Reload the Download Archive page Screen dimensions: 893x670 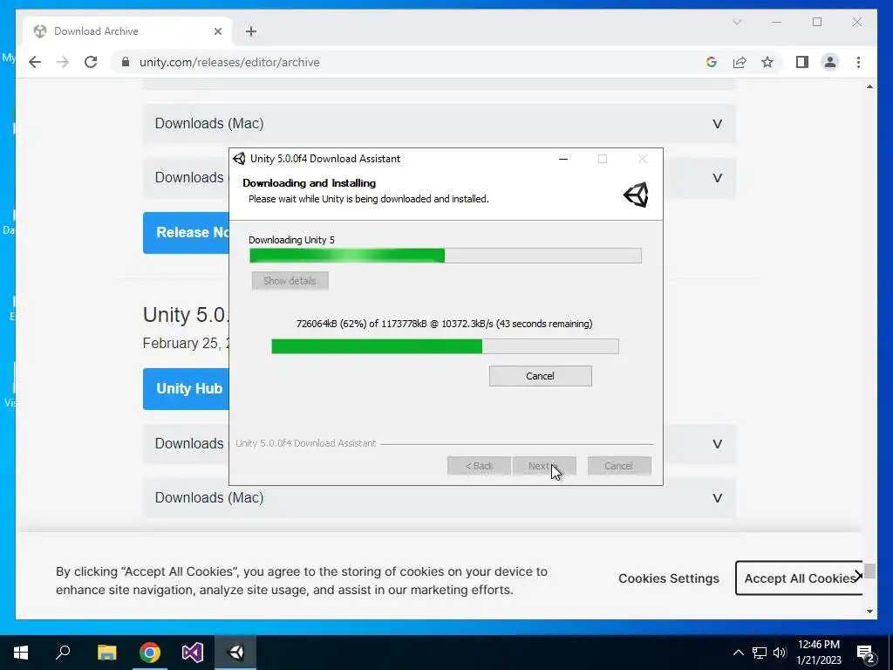91,62
